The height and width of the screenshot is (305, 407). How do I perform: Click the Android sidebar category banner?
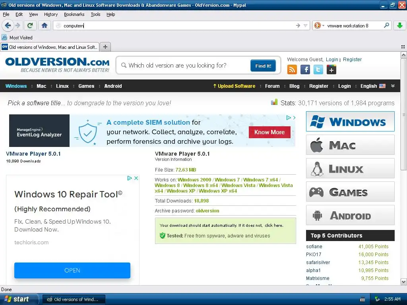tap(350, 215)
